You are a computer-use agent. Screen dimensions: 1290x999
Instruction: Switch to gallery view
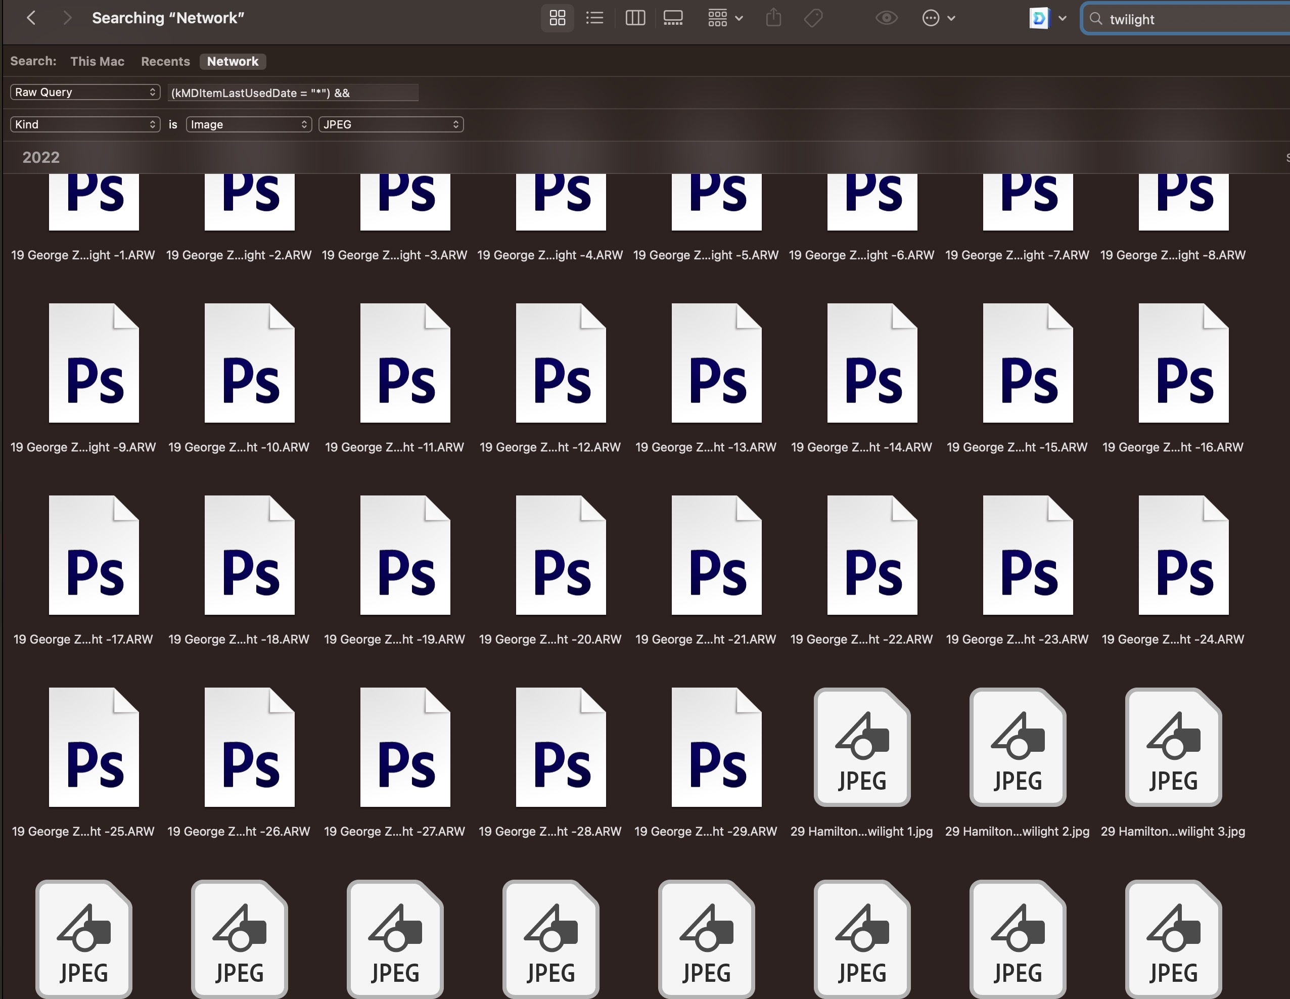[x=673, y=18]
